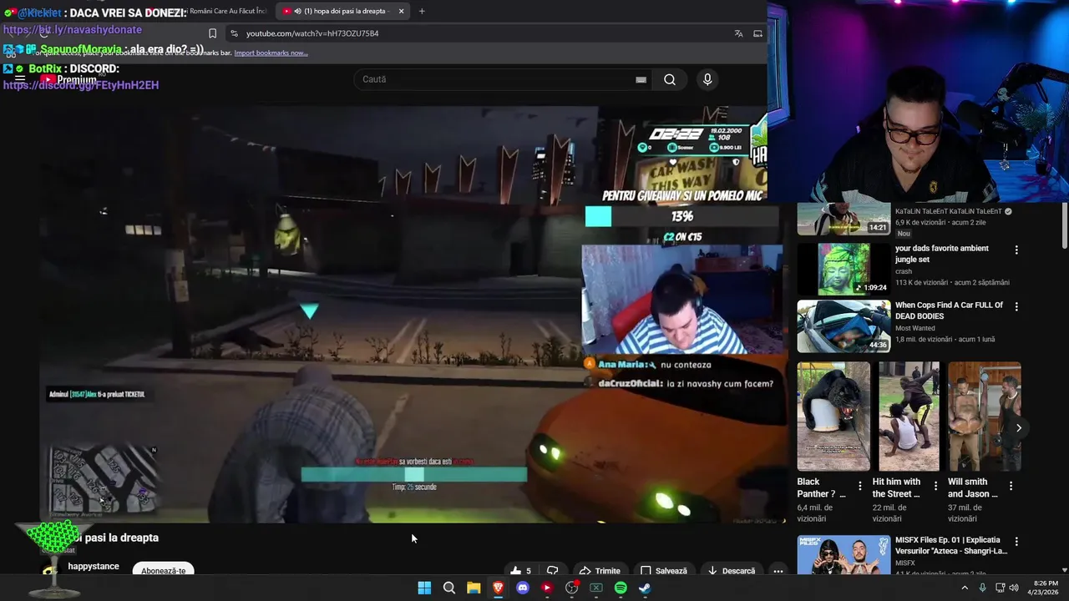
Task: Open the round app with red badge on taskbar
Action: point(572,588)
